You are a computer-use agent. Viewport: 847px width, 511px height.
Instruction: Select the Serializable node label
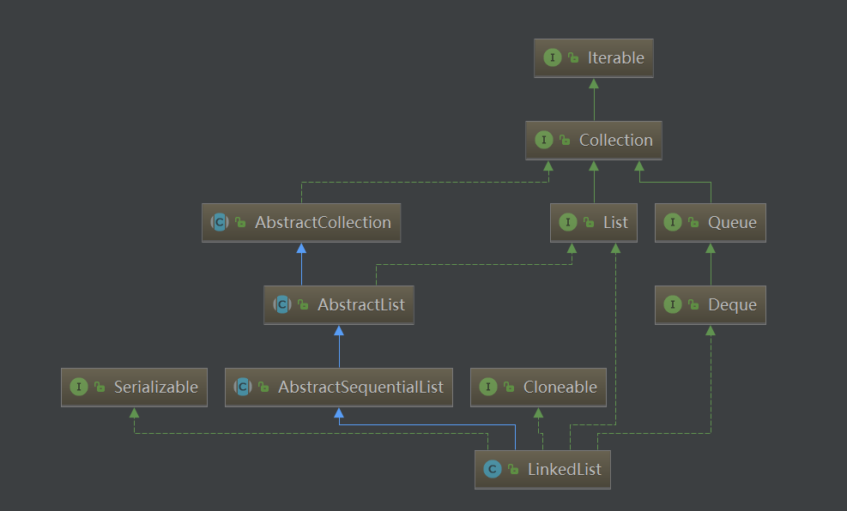tap(156, 387)
